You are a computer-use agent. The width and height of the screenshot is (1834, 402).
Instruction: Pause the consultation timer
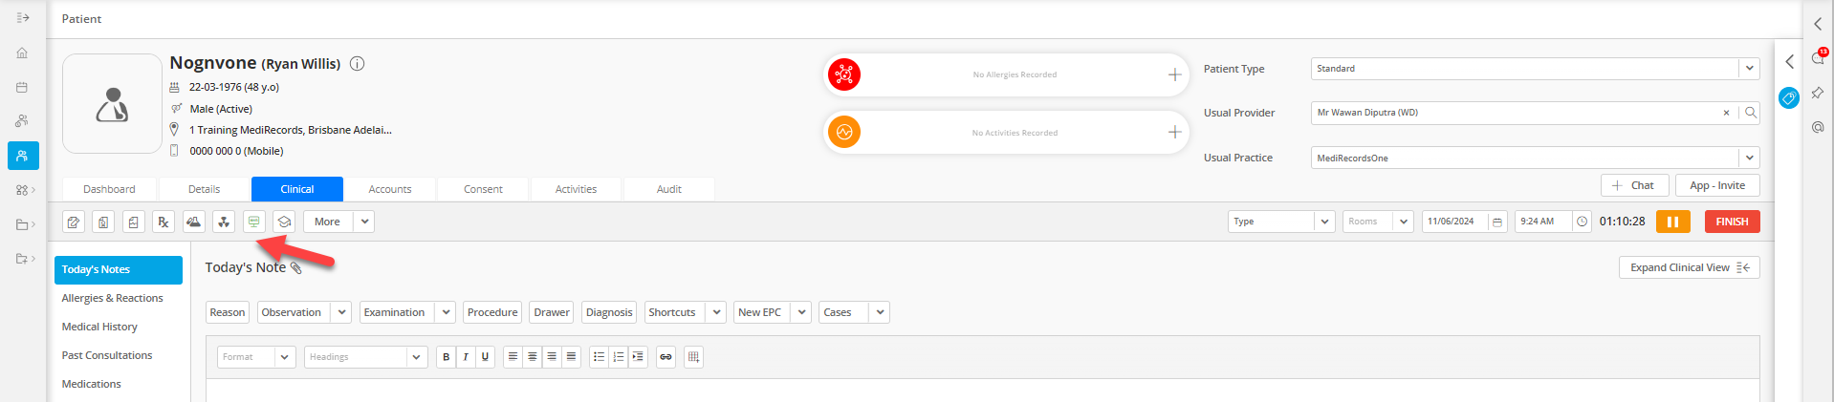coord(1672,222)
